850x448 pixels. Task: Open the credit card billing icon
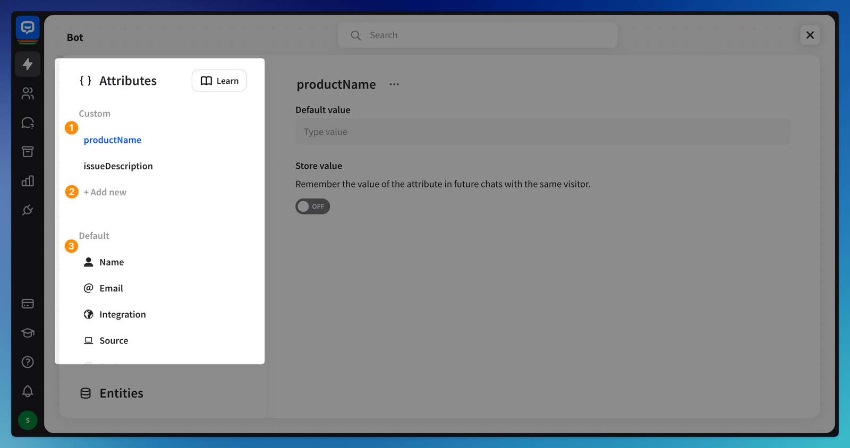(28, 304)
